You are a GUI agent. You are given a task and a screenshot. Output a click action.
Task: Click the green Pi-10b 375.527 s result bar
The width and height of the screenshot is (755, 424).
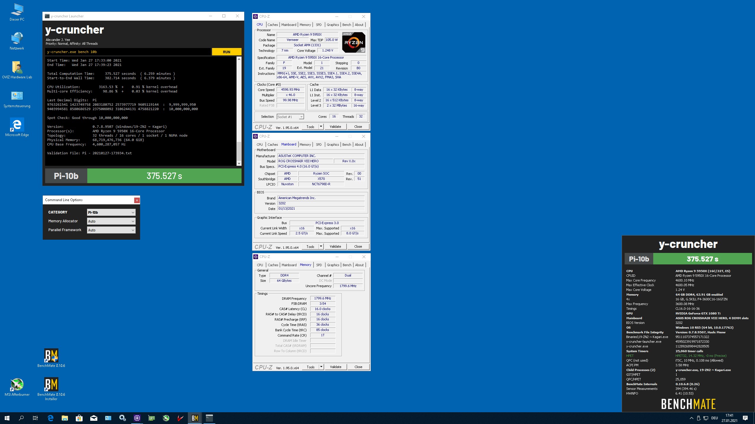coord(164,176)
